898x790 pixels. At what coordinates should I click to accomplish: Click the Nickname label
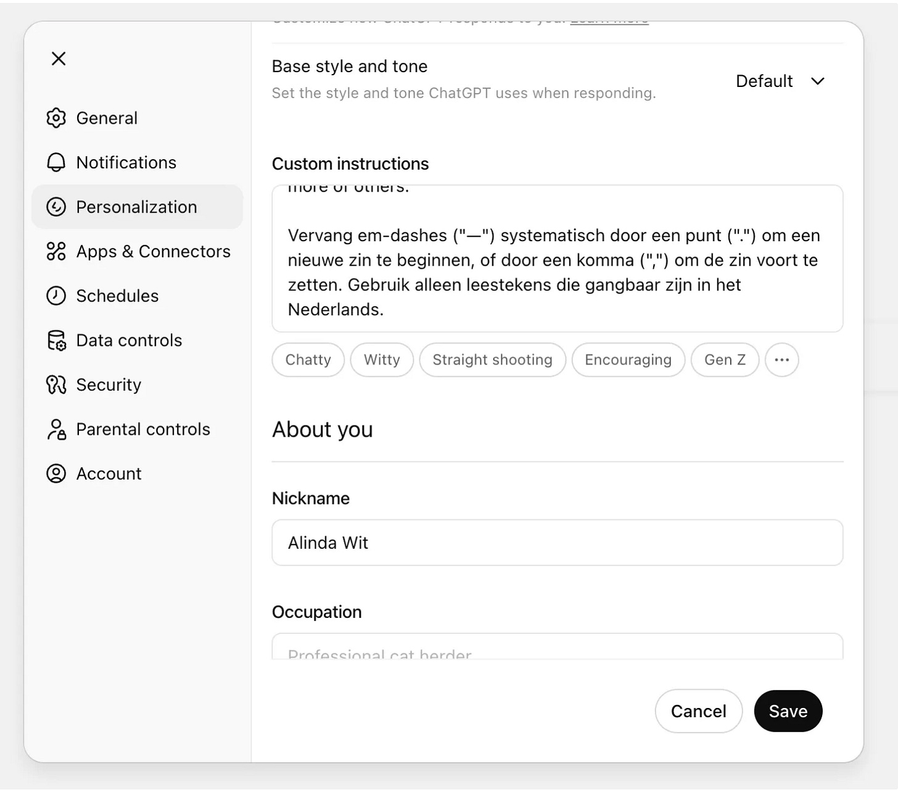pyautogui.click(x=311, y=498)
